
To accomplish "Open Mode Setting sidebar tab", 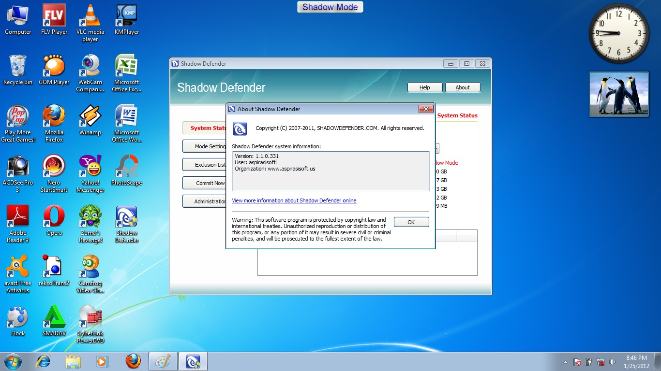I will coord(204,146).
